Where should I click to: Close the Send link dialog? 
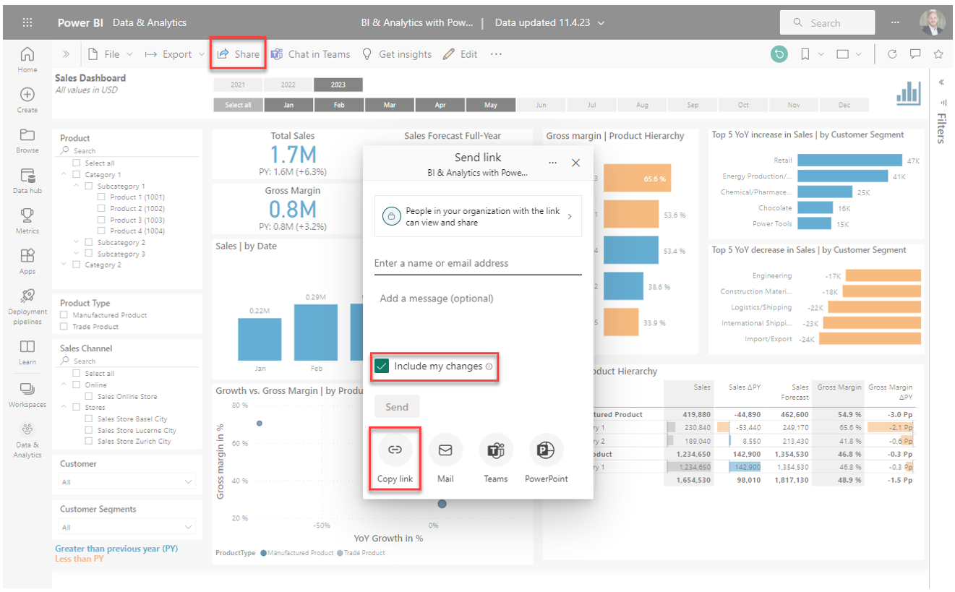[576, 163]
